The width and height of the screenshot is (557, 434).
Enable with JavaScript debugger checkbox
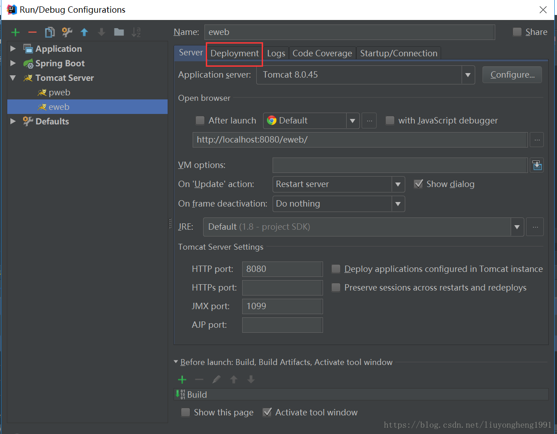click(x=390, y=120)
